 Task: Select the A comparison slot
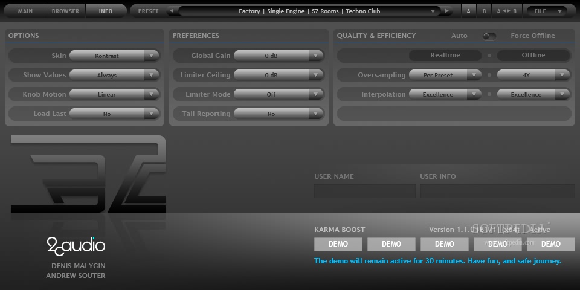point(469,11)
